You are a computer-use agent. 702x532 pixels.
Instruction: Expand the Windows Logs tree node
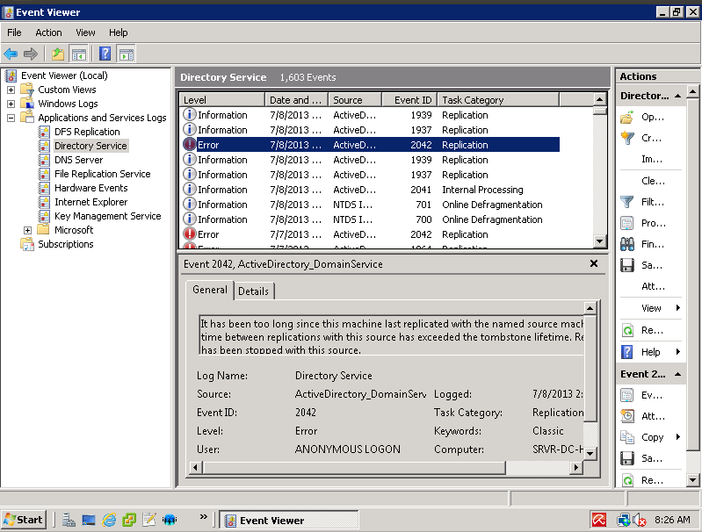pyautogui.click(x=11, y=104)
